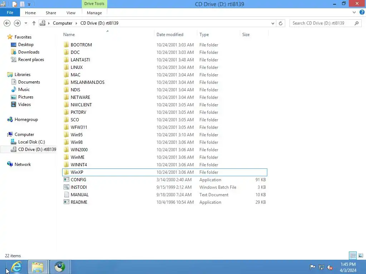
Task: Select the LANTASTI folder name
Action: 80,60
